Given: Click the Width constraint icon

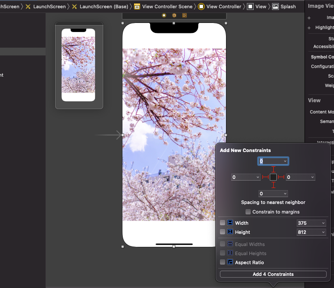Looking at the screenshot, I should pyautogui.click(x=230, y=223).
